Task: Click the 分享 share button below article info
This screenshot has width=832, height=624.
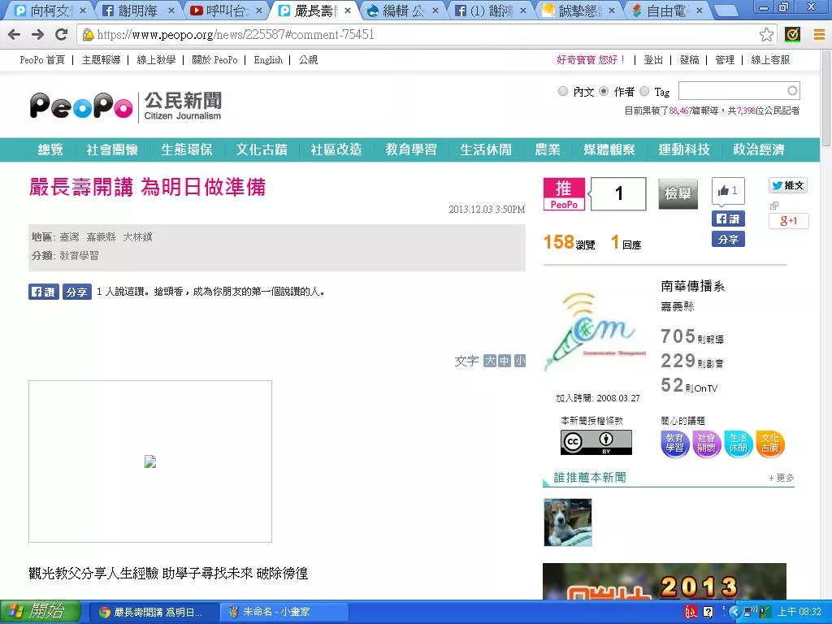Action: tap(77, 292)
